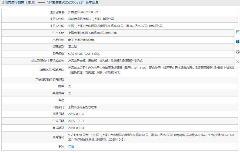Viewport: 240px width, 153px height.
Task: Click registration number 沪械注准20252060322 value
Action: click(x=83, y=12)
